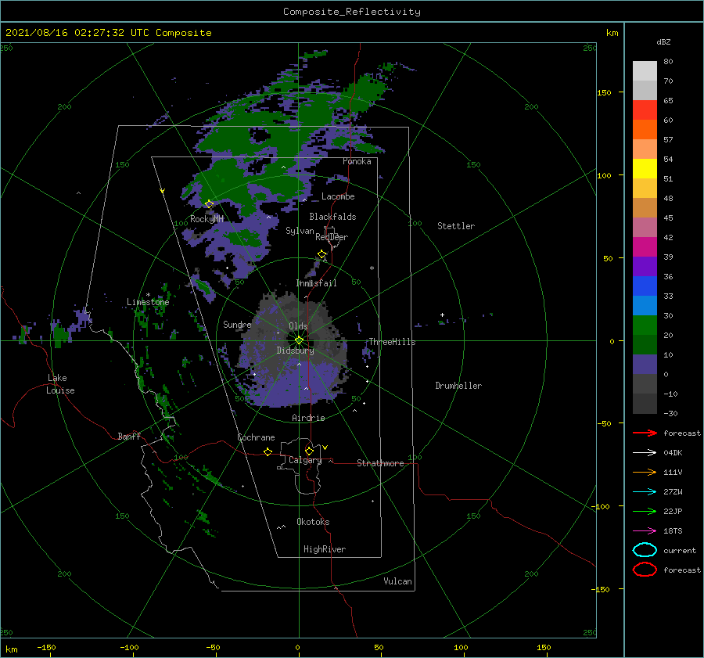Click the Sylvan label on map
This screenshot has height=658, width=704.
click(x=300, y=232)
